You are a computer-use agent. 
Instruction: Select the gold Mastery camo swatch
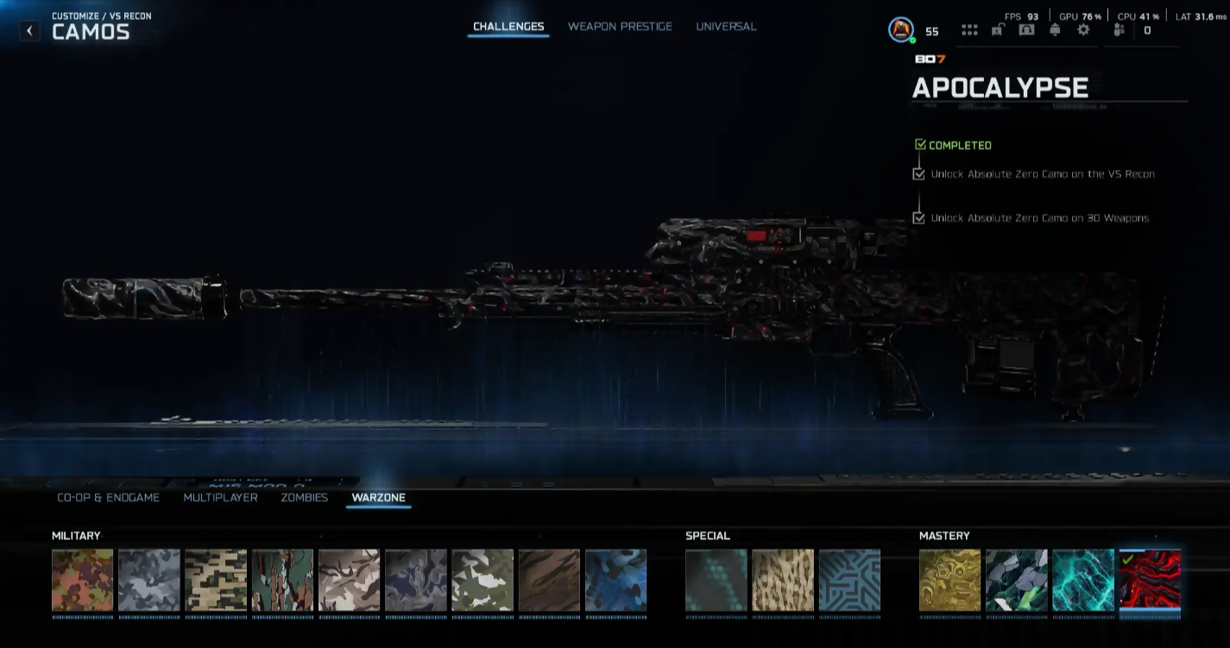point(949,580)
